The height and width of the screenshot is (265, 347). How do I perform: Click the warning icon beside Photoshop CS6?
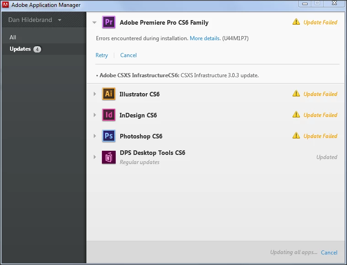(296, 135)
